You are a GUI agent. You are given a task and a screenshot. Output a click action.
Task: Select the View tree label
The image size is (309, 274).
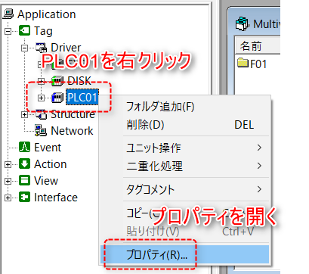[x=46, y=181]
